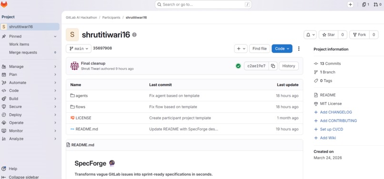
Task: Click the Pinned pin icon
Action: (x=4, y=36)
